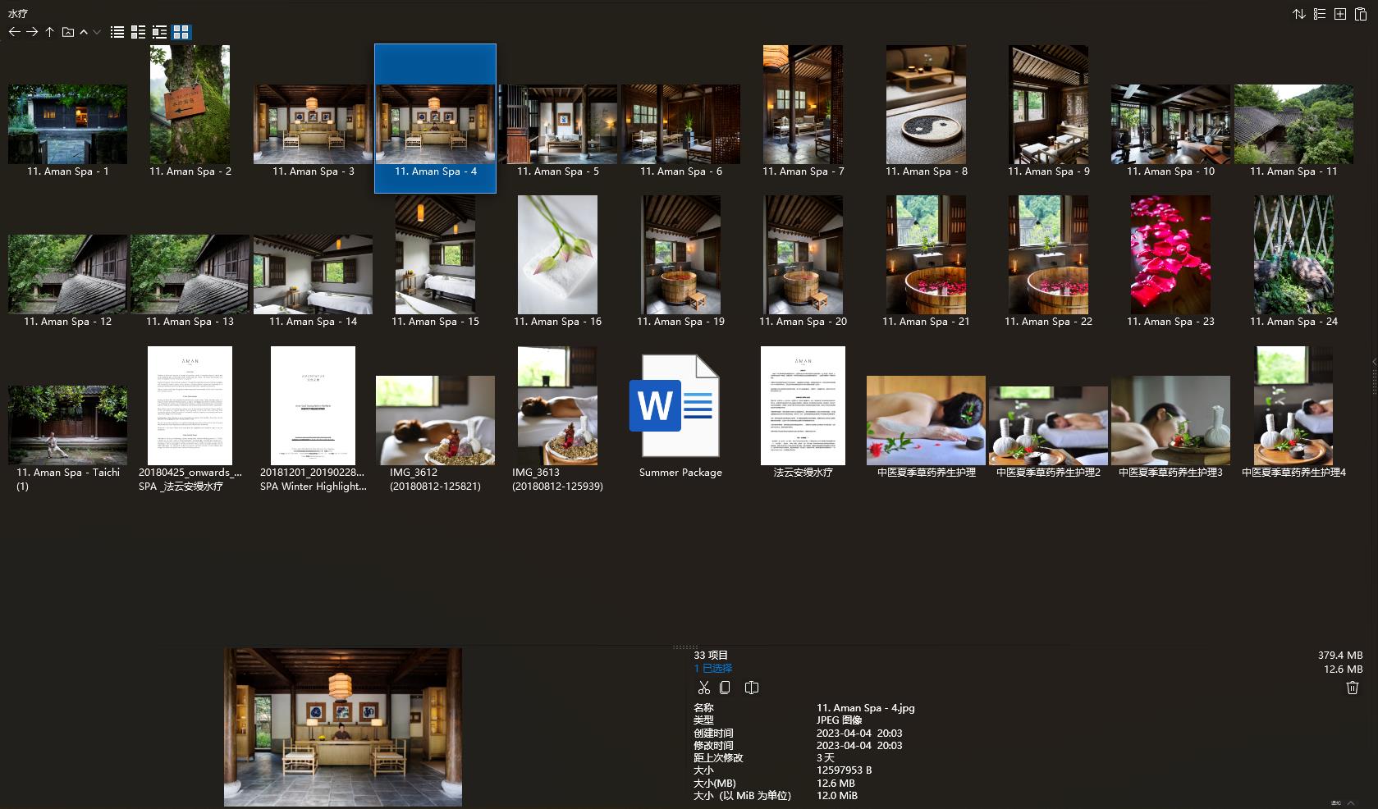Click the 'JPEG 图像' file type value
1378x809 pixels.
point(839,720)
